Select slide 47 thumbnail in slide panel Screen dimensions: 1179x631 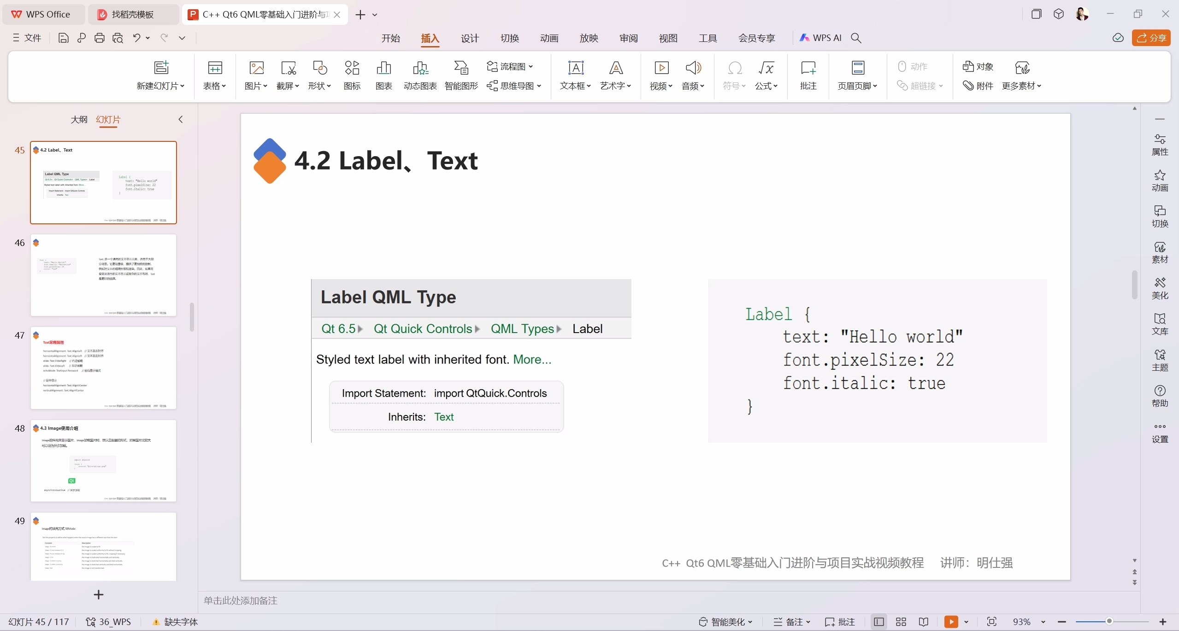pyautogui.click(x=103, y=368)
